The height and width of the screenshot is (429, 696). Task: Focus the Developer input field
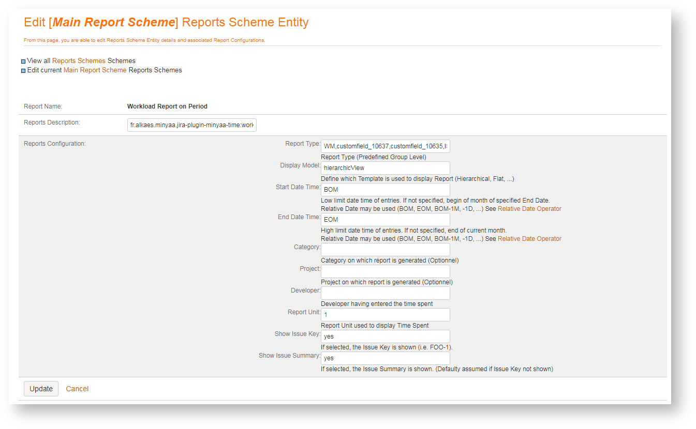point(385,293)
